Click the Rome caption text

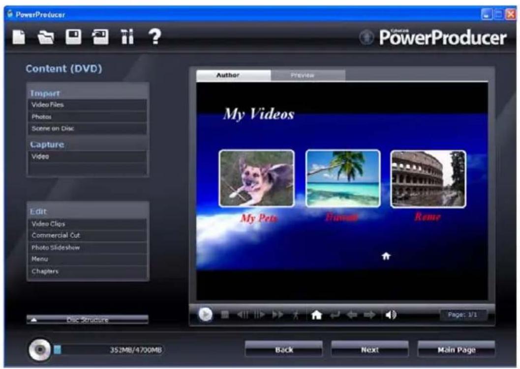[x=428, y=217]
